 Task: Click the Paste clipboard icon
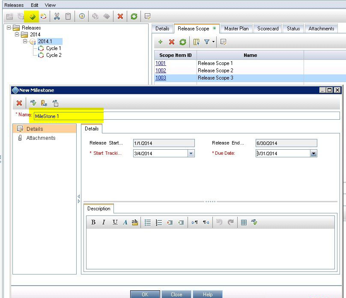tap(68, 17)
